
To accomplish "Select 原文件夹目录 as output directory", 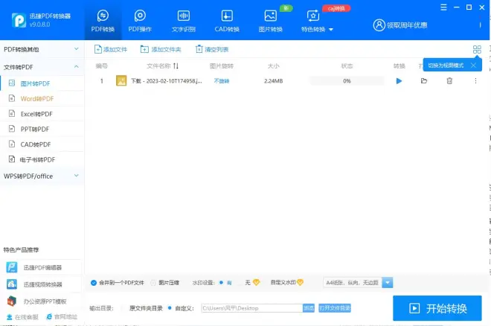I will pyautogui.click(x=123, y=307).
